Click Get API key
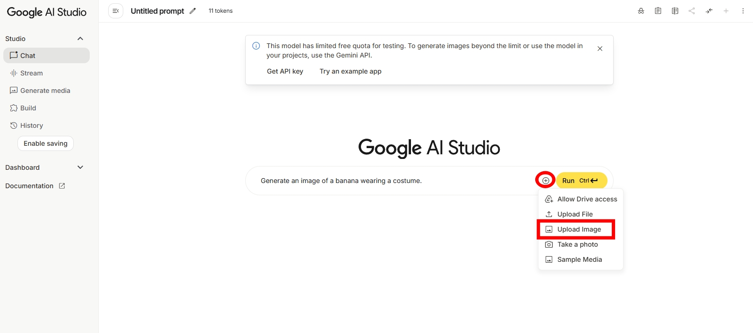Viewport: 753px width, 333px height. click(x=285, y=71)
